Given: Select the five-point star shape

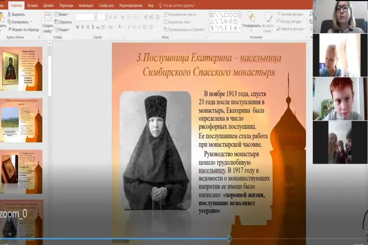Looking at the screenshot, I should [235, 28].
